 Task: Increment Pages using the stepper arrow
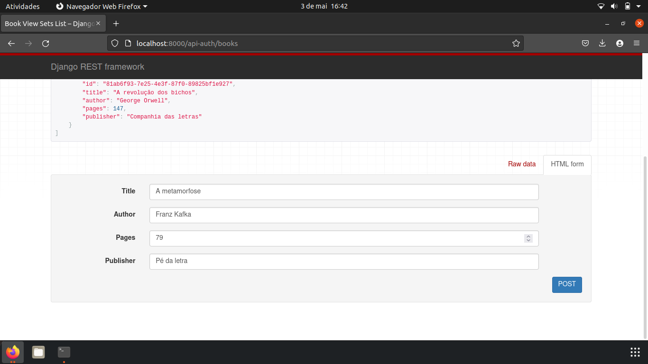tap(528, 236)
